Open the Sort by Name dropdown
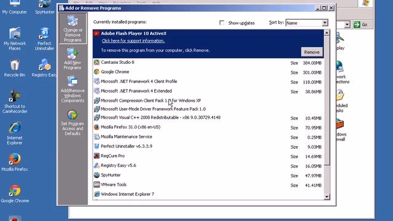This screenshot has height=221, width=393. click(x=325, y=23)
